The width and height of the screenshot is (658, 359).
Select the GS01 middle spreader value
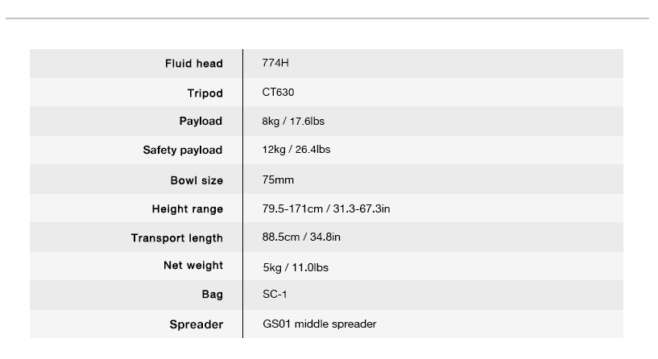click(320, 324)
